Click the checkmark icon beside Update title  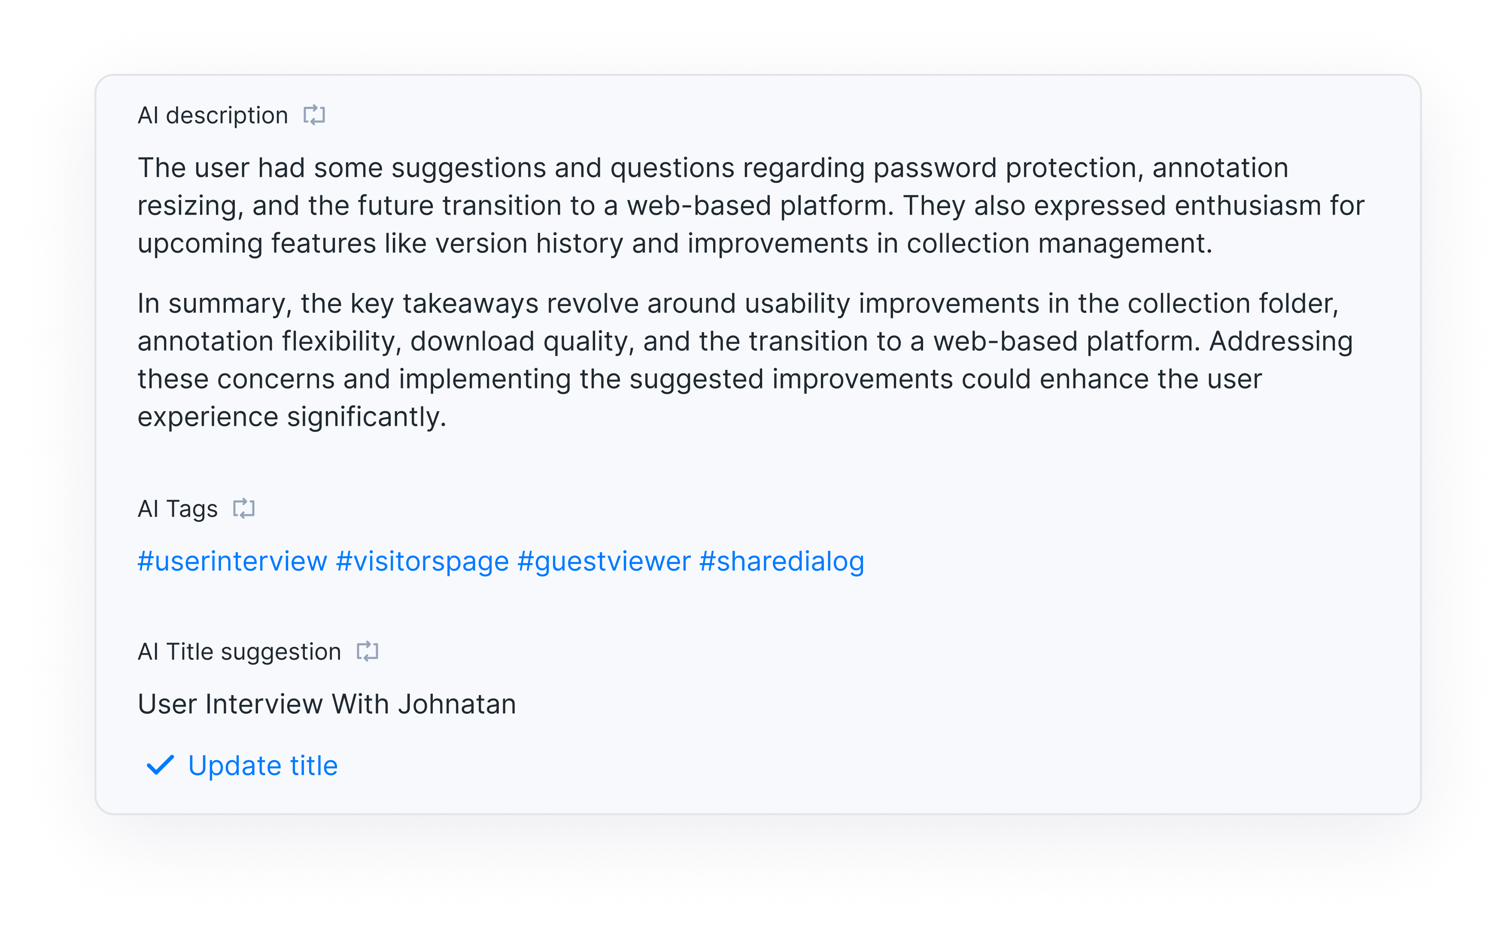click(x=160, y=765)
